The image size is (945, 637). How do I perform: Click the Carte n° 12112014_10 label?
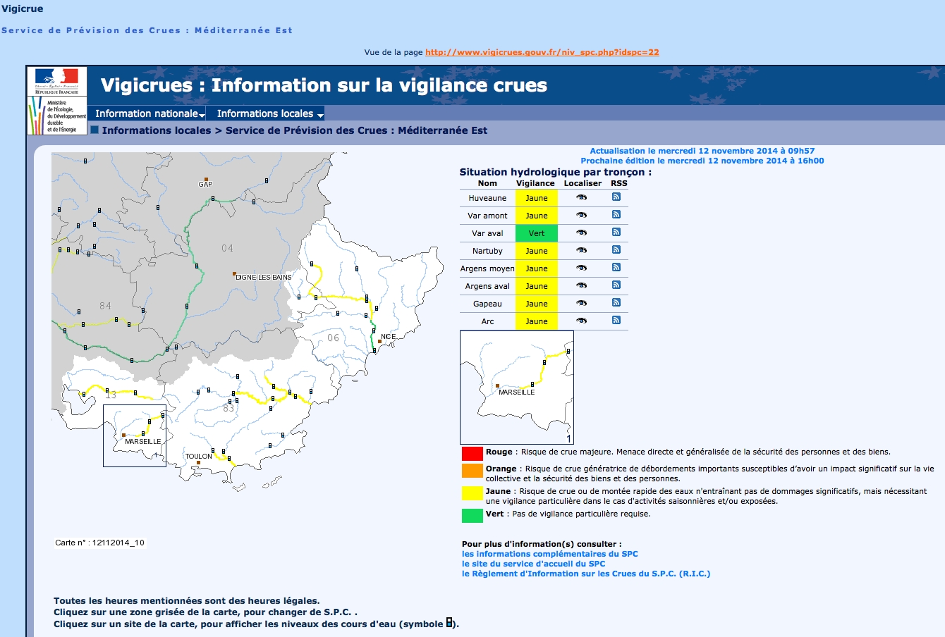coord(100,543)
